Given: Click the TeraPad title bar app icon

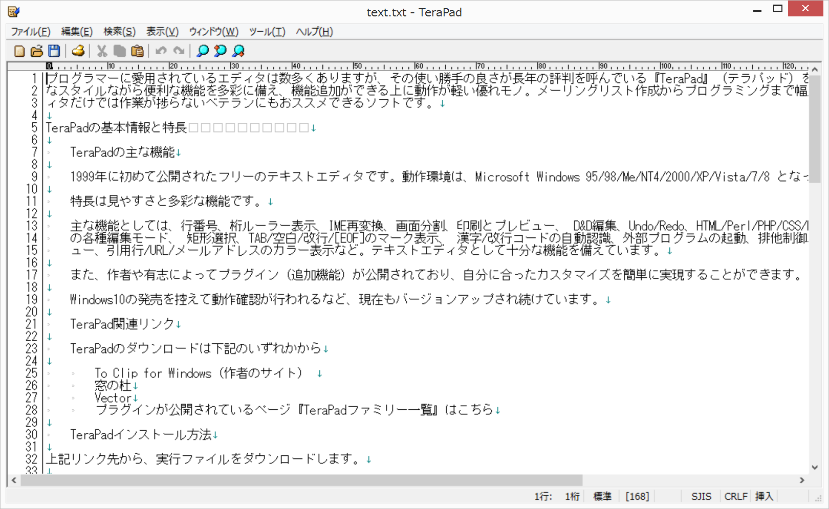Looking at the screenshot, I should click(x=14, y=11).
